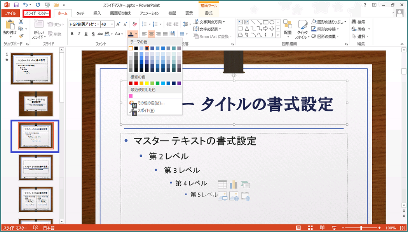Click the justify text icon
Screen dimensions: 408x232
pyautogui.click(x=165, y=34)
